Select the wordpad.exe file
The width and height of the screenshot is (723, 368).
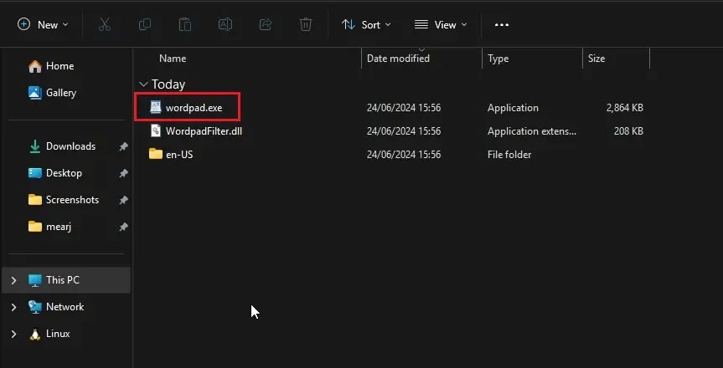193,108
